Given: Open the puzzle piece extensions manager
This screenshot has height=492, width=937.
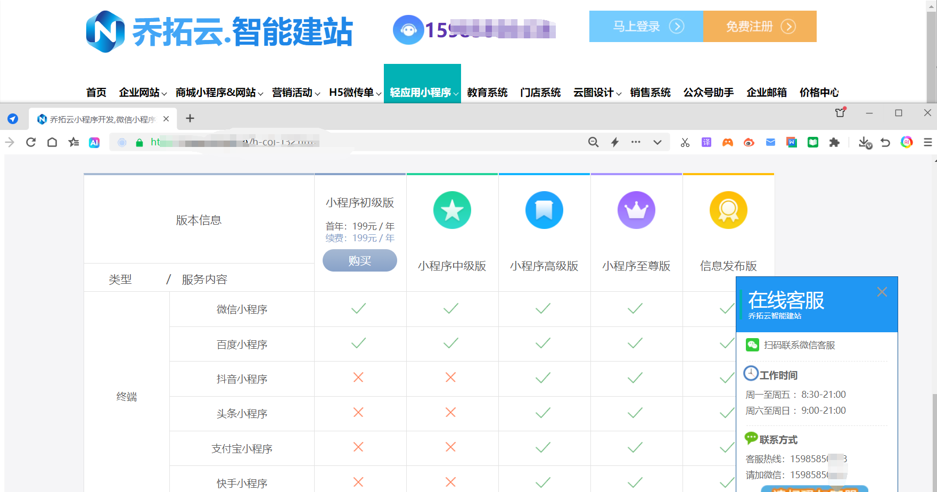Looking at the screenshot, I should (834, 142).
